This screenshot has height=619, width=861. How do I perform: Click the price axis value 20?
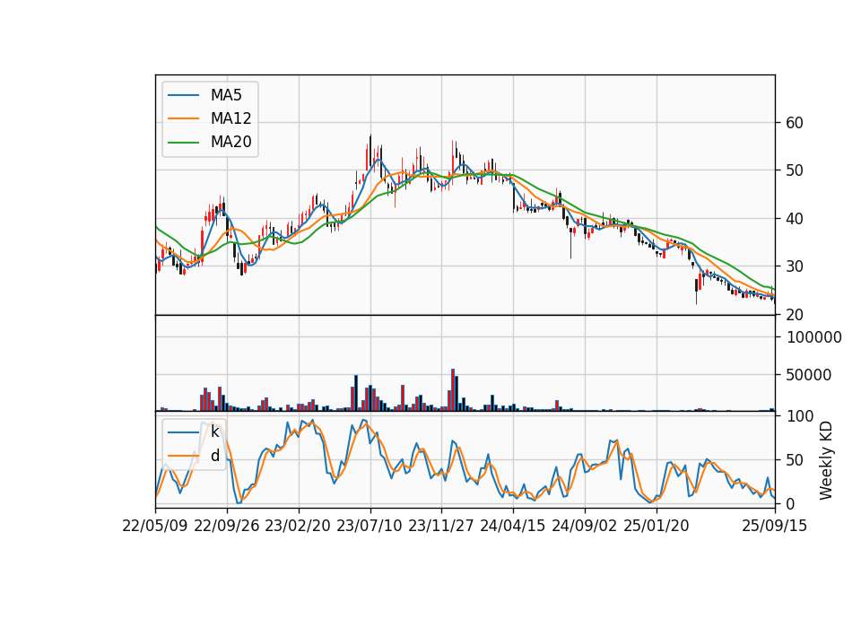coord(795,315)
